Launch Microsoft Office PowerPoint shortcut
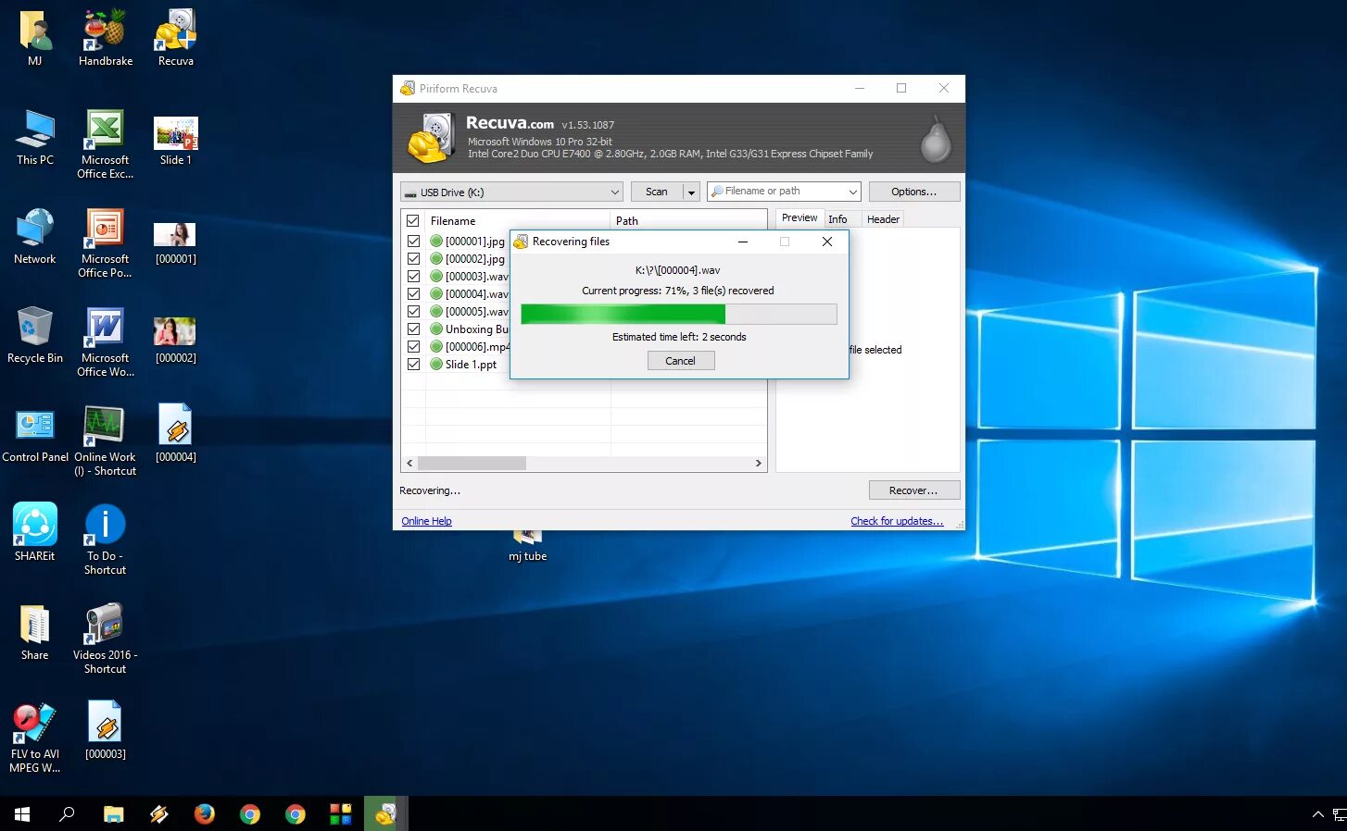Screen dimensions: 1347x831 tap(106, 242)
